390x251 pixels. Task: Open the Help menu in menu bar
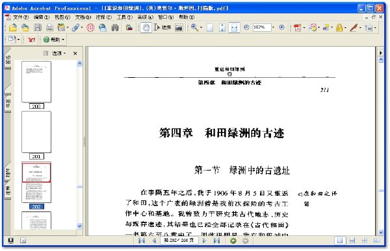click(x=187, y=17)
